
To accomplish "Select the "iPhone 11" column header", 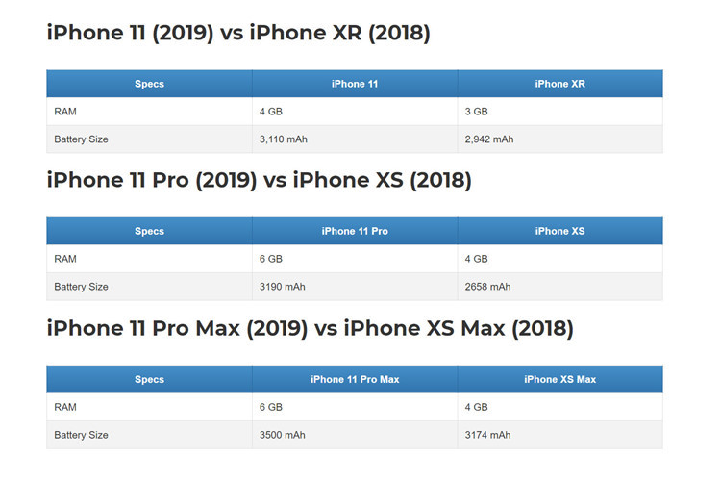I will coord(355,84).
